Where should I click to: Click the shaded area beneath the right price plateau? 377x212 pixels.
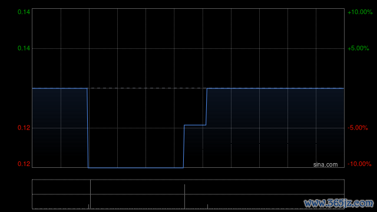(x=275, y=127)
